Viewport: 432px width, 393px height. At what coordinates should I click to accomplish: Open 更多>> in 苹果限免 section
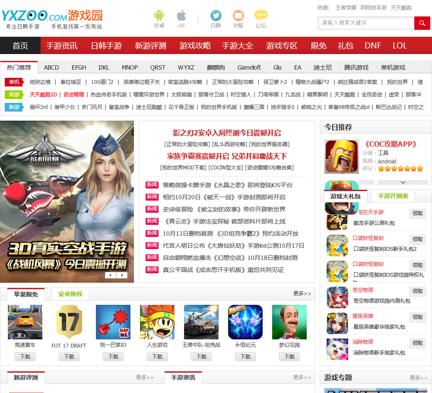pyautogui.click(x=302, y=294)
